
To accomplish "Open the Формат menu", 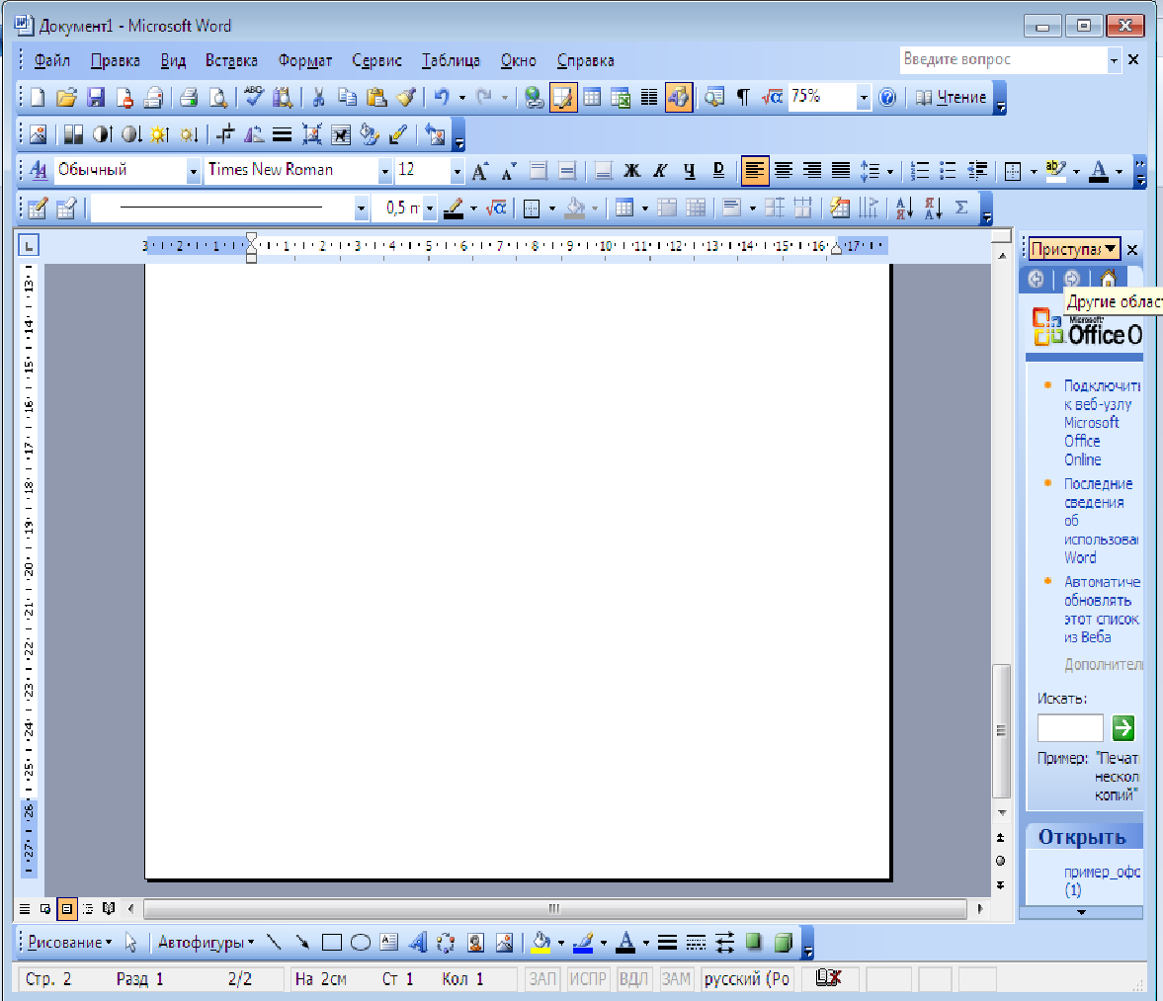I will 305,61.
